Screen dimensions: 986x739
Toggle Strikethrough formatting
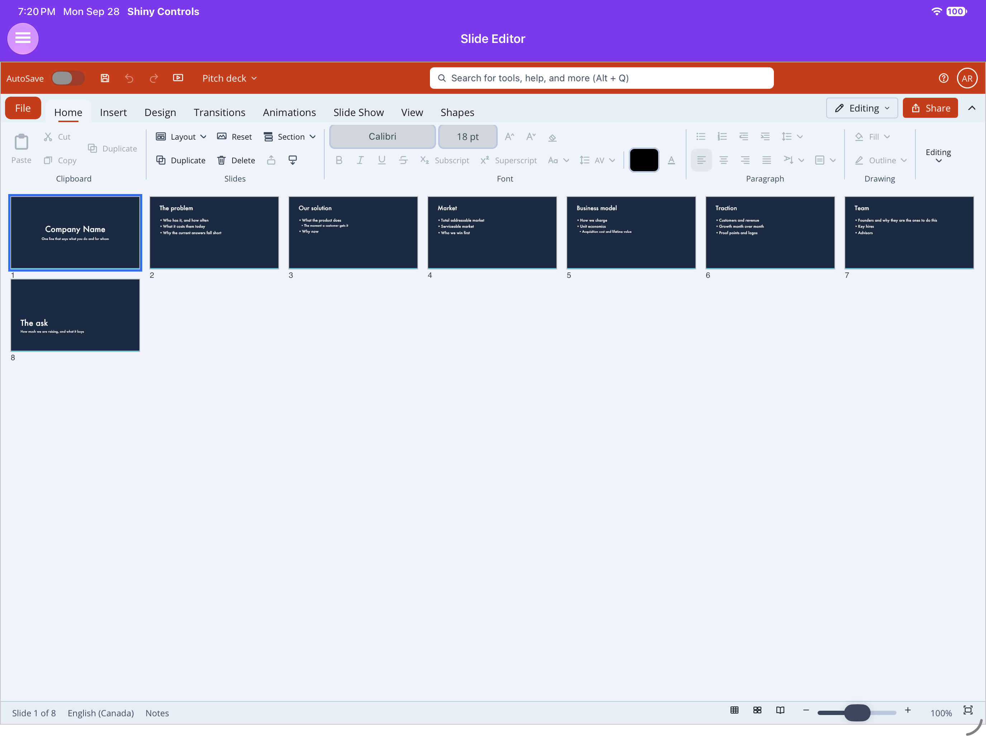[403, 160]
